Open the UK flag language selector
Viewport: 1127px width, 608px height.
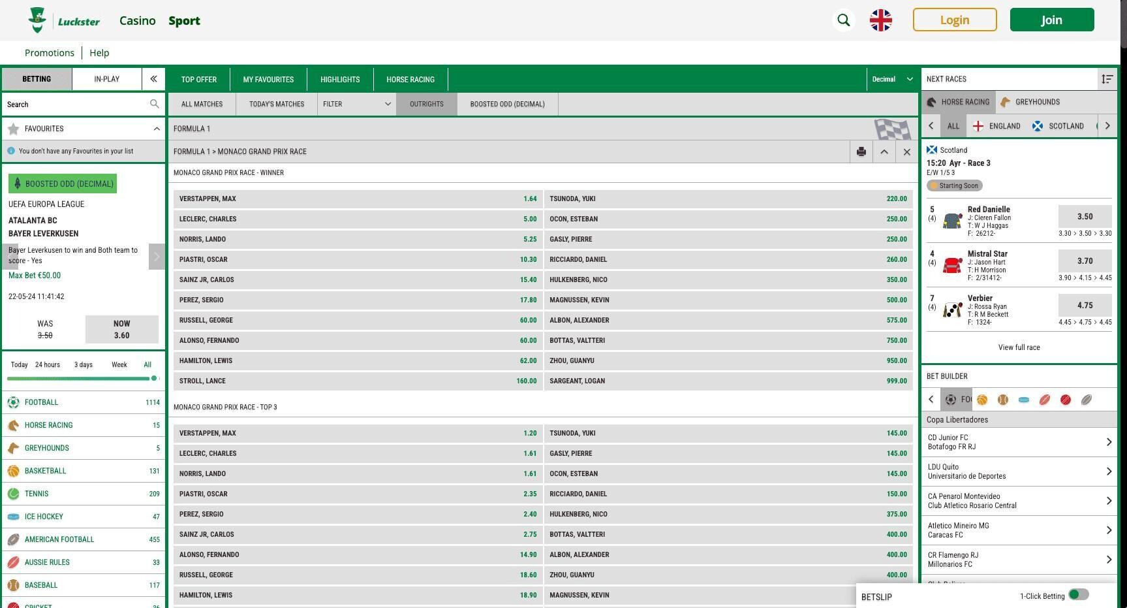(x=880, y=20)
